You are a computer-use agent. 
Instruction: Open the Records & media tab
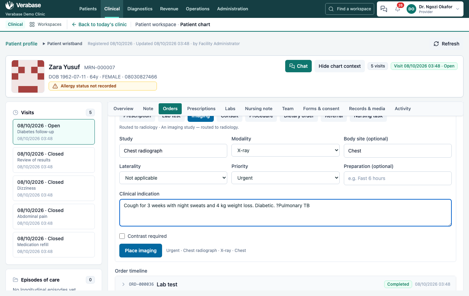pos(367,108)
